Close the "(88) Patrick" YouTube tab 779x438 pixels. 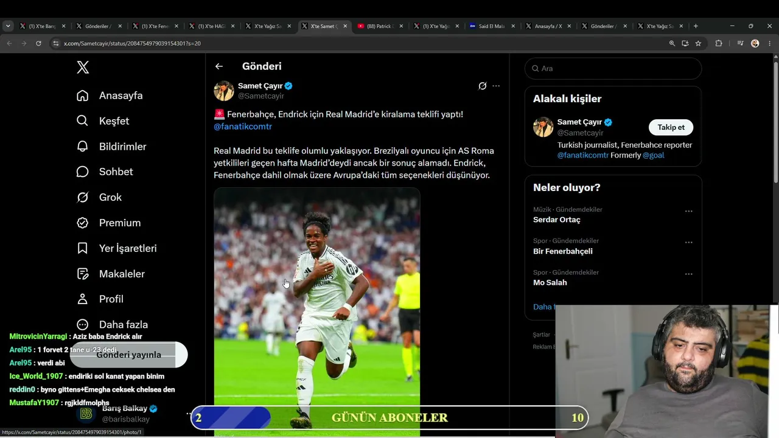click(x=401, y=26)
